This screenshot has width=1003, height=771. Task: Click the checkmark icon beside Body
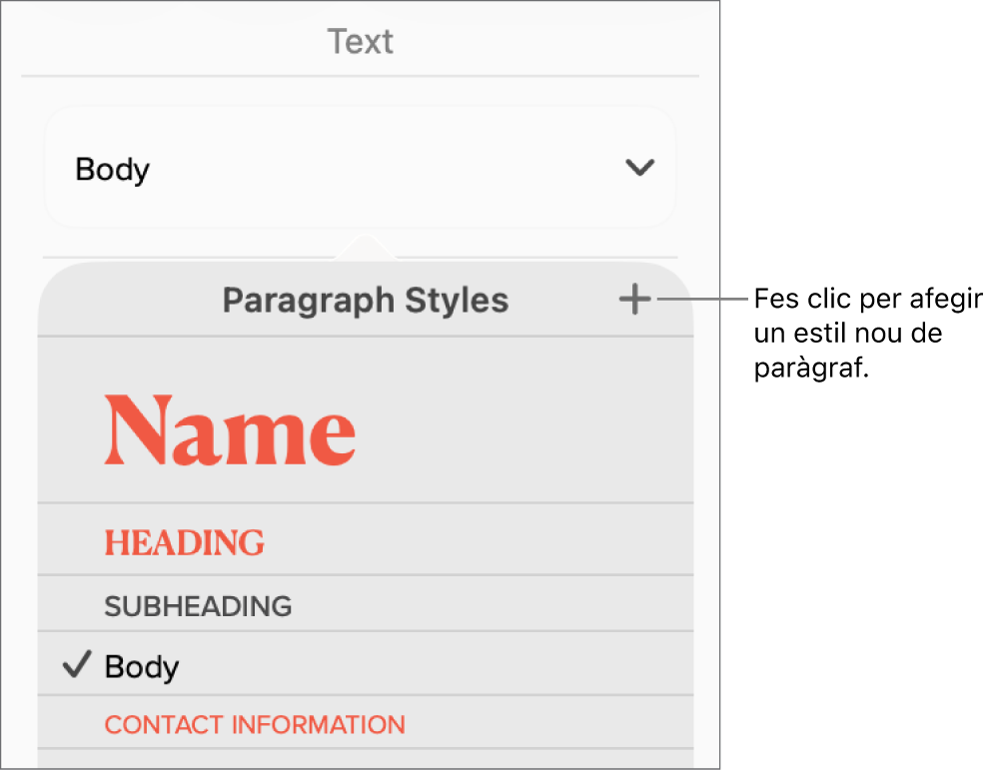click(x=76, y=665)
